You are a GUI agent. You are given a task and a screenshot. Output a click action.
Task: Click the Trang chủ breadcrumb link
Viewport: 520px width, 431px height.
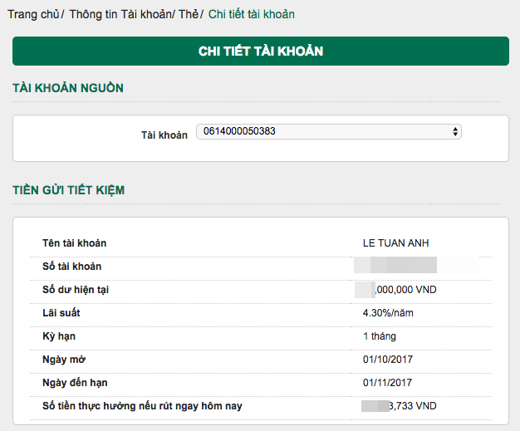33,14
